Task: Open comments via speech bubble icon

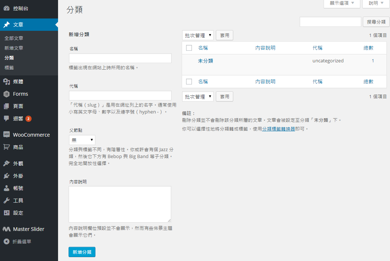Action: (6, 119)
